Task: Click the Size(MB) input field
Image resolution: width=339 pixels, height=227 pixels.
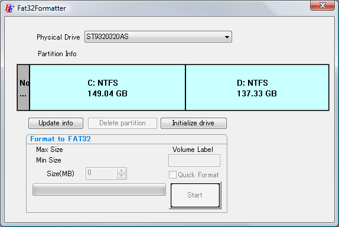Action: click(102, 173)
